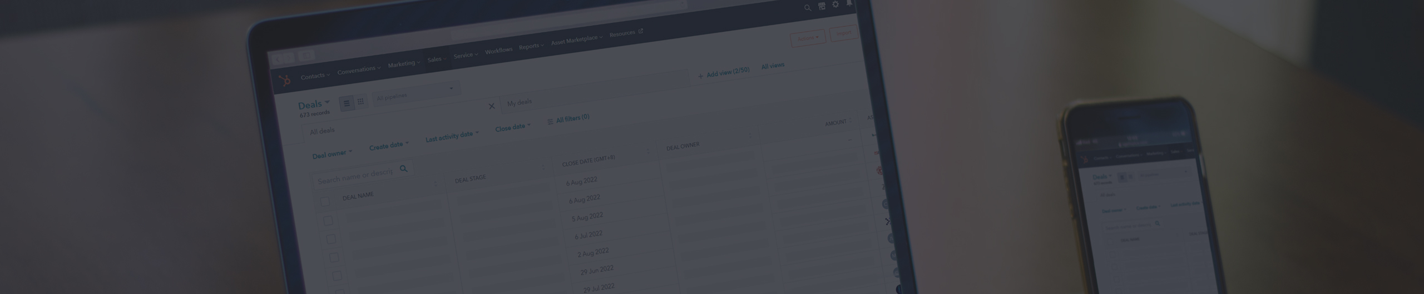Open the Contacts navigation menu

[x=315, y=76]
